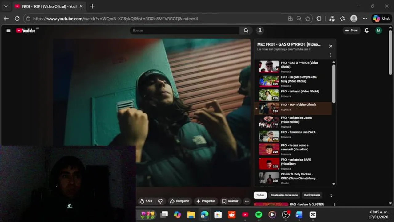This screenshot has height=222, width=394.
Task: Open more actions ellipsis under video
Action: (x=247, y=201)
